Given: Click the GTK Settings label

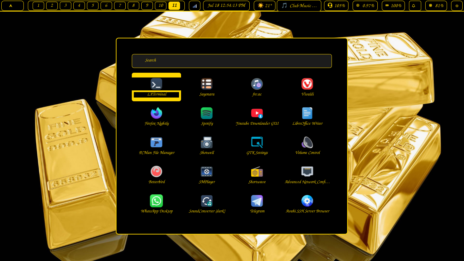Looking at the screenshot, I should click(257, 153).
